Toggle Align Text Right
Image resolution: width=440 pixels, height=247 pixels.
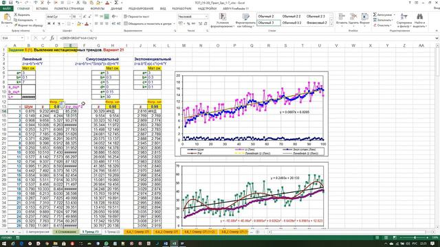coord(107,24)
